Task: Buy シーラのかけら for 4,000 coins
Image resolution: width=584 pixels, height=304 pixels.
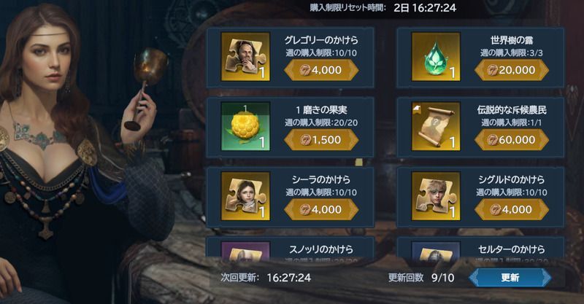Action: pos(321,209)
